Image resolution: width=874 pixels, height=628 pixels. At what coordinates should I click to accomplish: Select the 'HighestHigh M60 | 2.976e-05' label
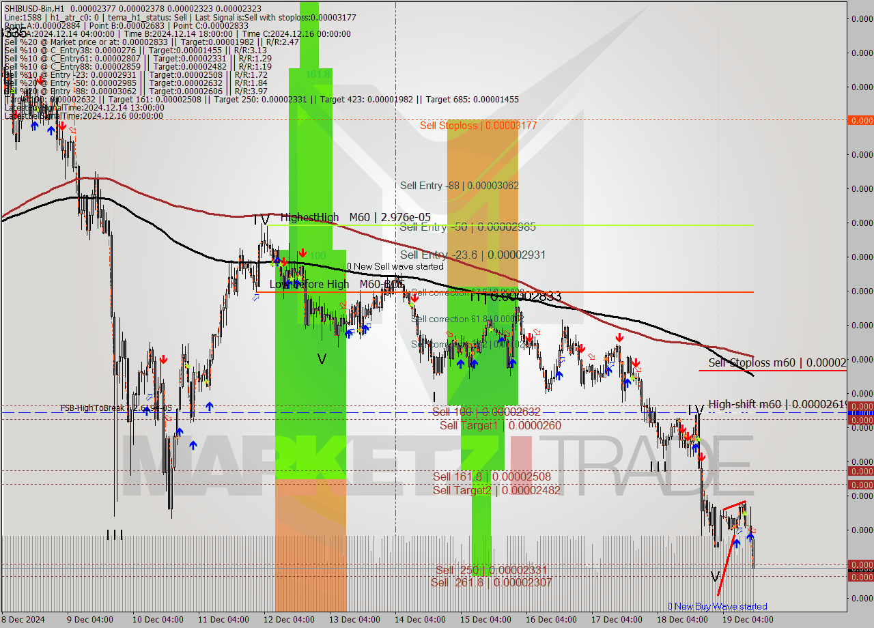tap(355, 217)
